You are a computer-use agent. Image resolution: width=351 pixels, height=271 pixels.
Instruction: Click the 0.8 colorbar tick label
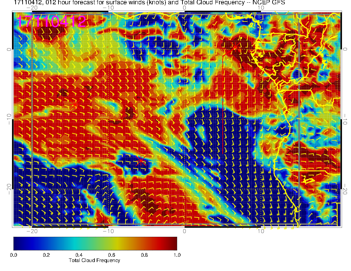[144, 255]
